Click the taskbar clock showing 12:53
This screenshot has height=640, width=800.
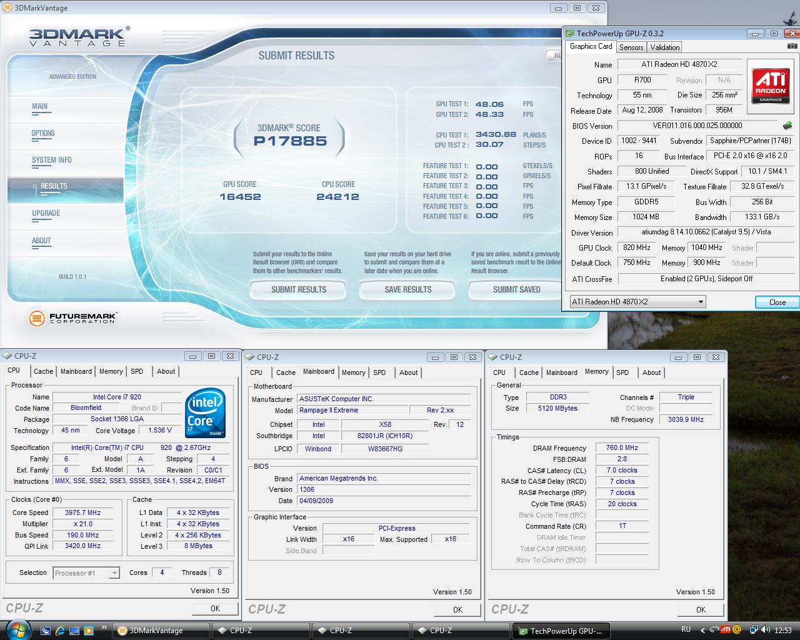coord(782,630)
